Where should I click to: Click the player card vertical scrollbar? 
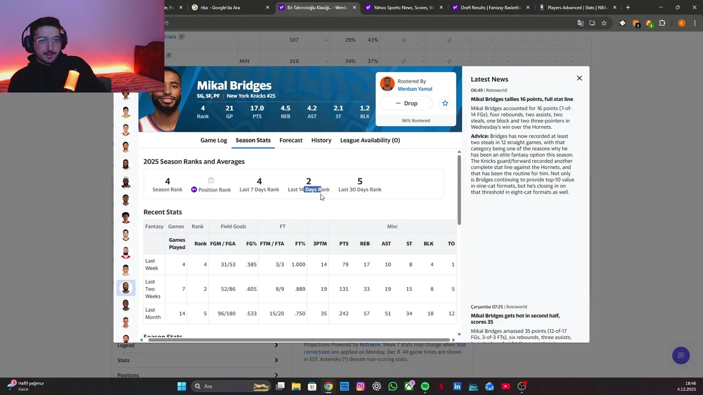(459, 189)
